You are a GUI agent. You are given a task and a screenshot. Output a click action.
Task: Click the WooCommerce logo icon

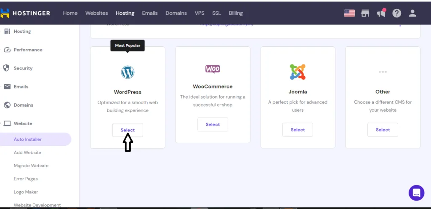(x=213, y=69)
